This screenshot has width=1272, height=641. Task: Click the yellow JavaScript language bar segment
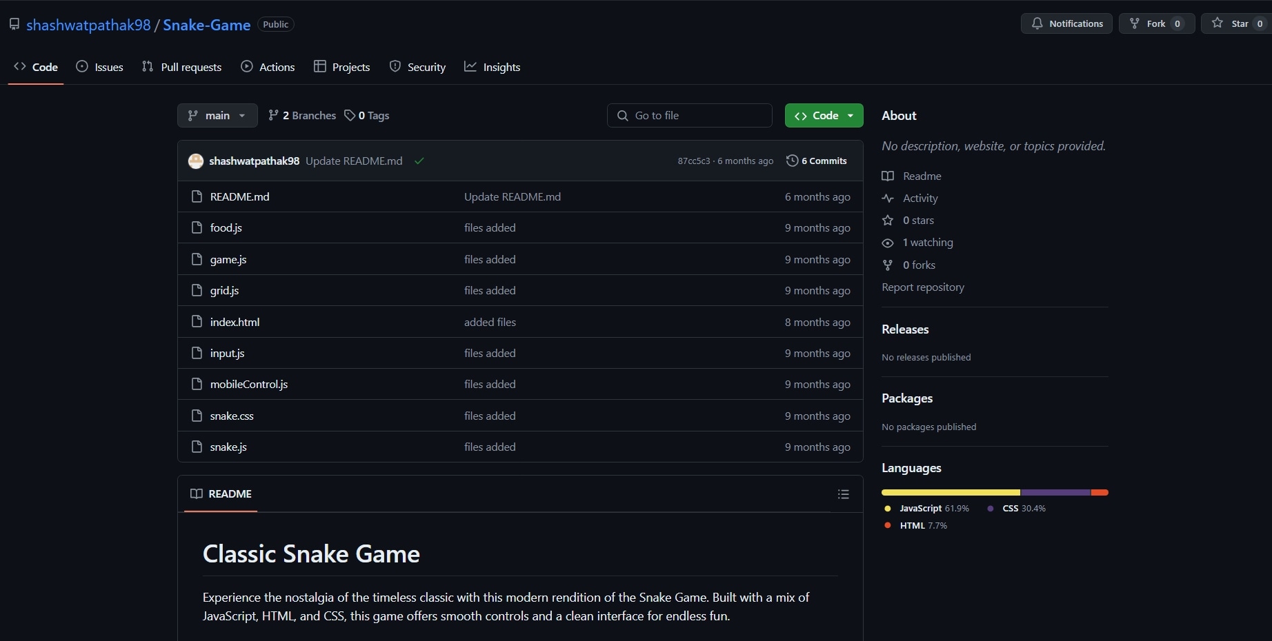950,493
